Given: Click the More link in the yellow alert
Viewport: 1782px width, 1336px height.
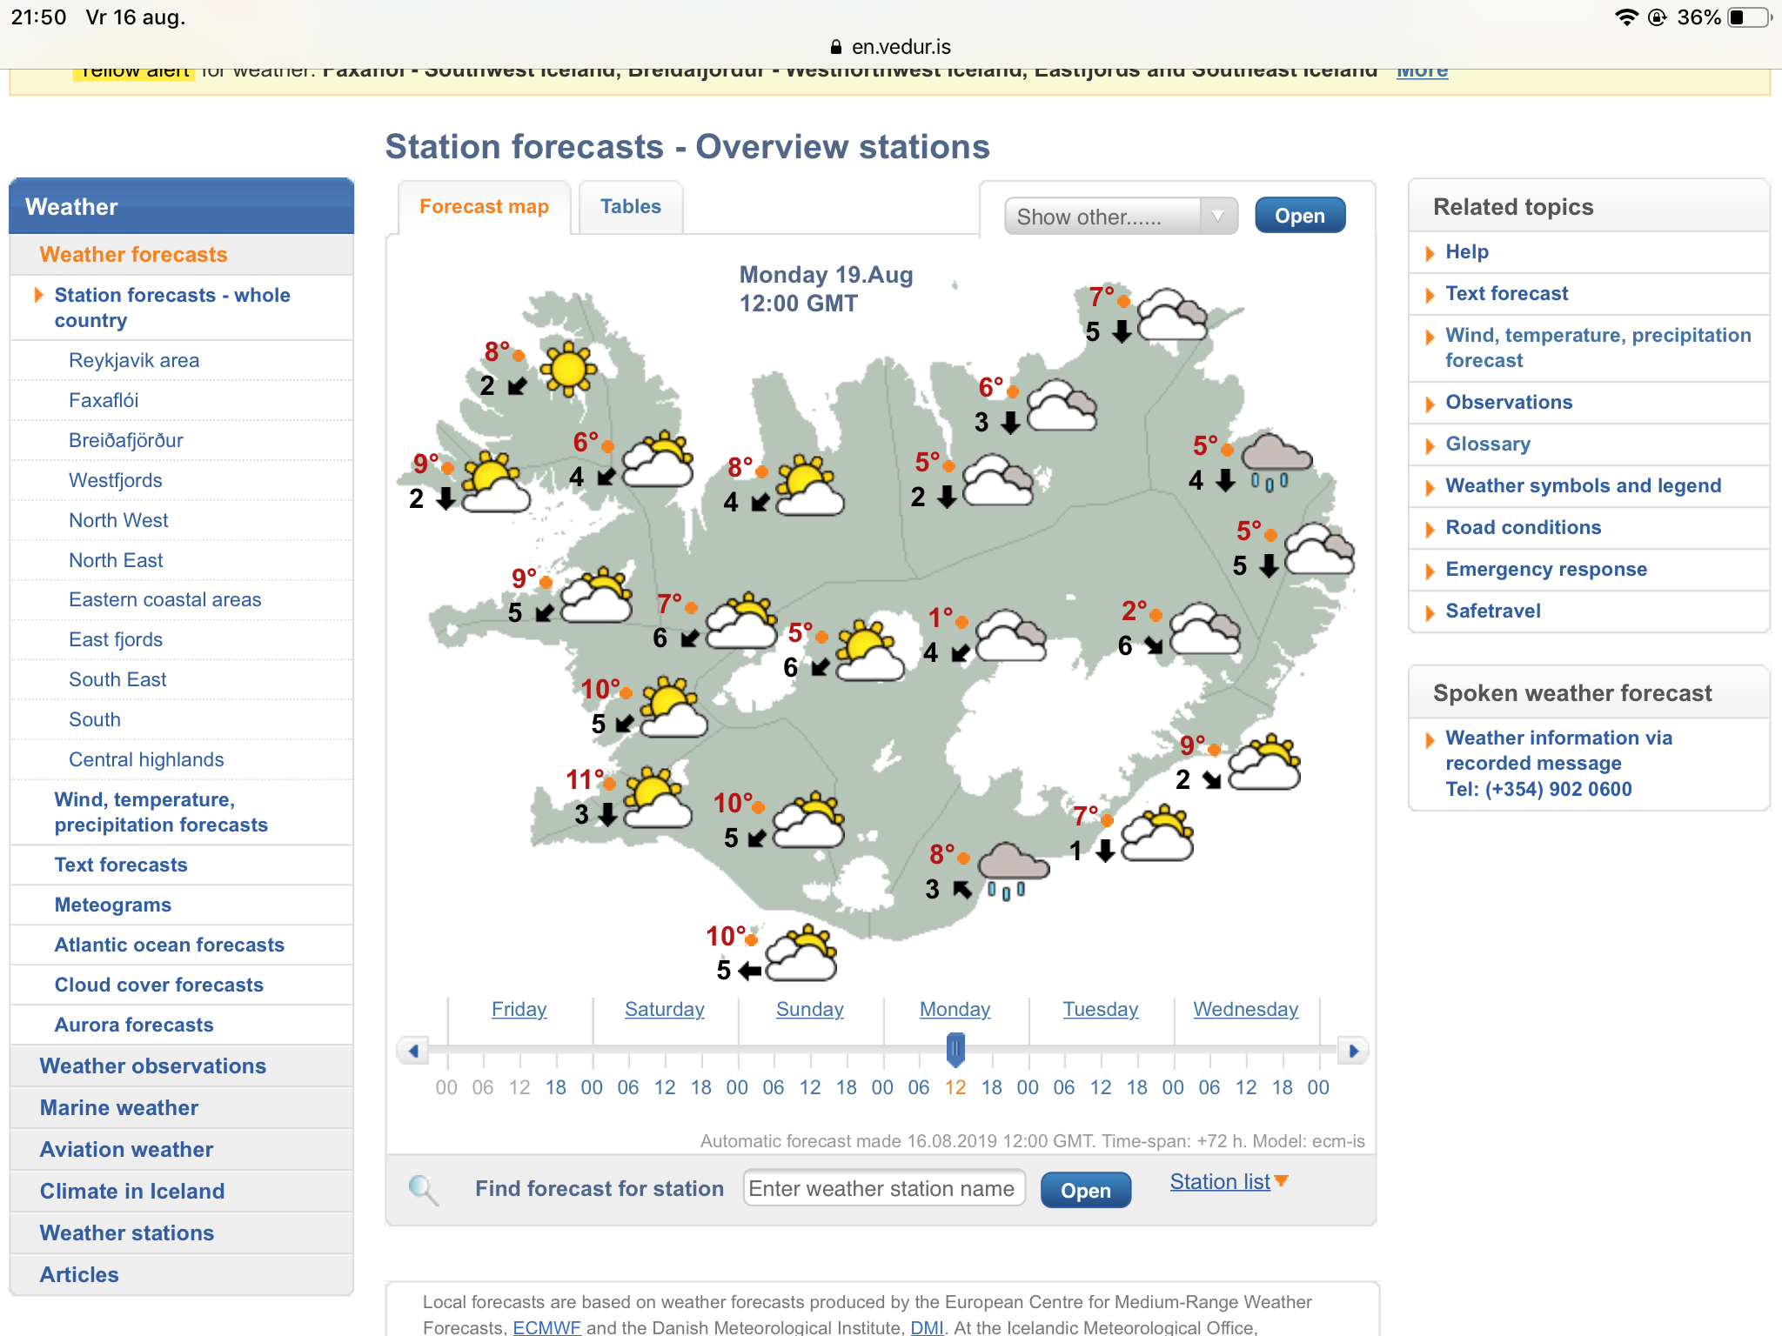Looking at the screenshot, I should click(1422, 71).
